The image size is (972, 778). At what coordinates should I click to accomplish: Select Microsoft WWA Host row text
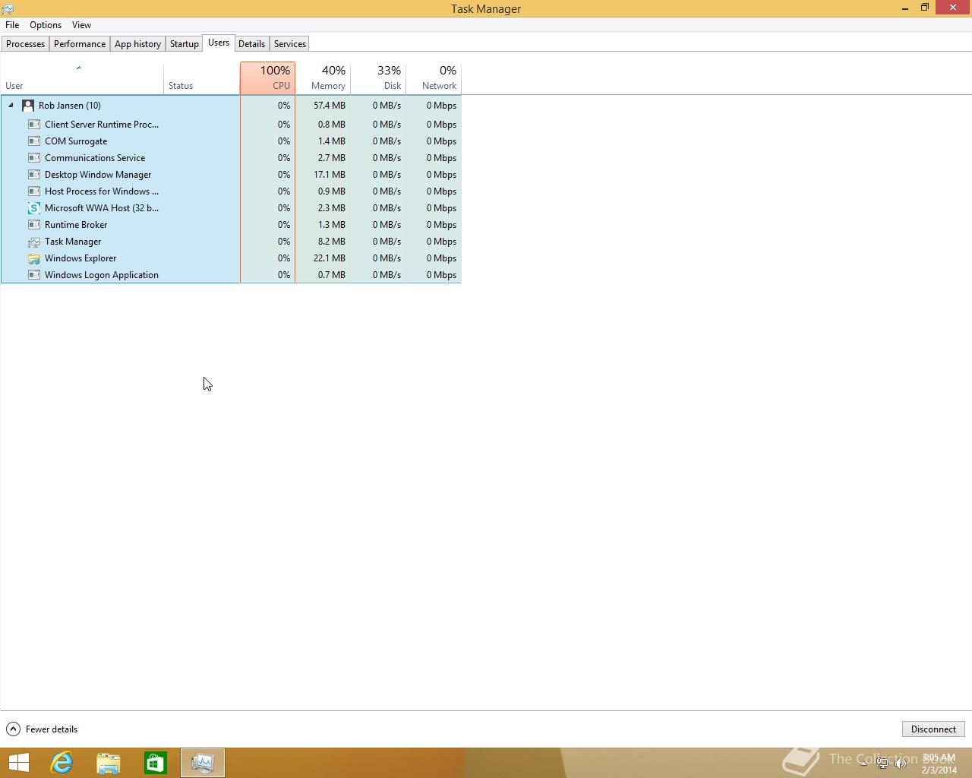click(102, 208)
